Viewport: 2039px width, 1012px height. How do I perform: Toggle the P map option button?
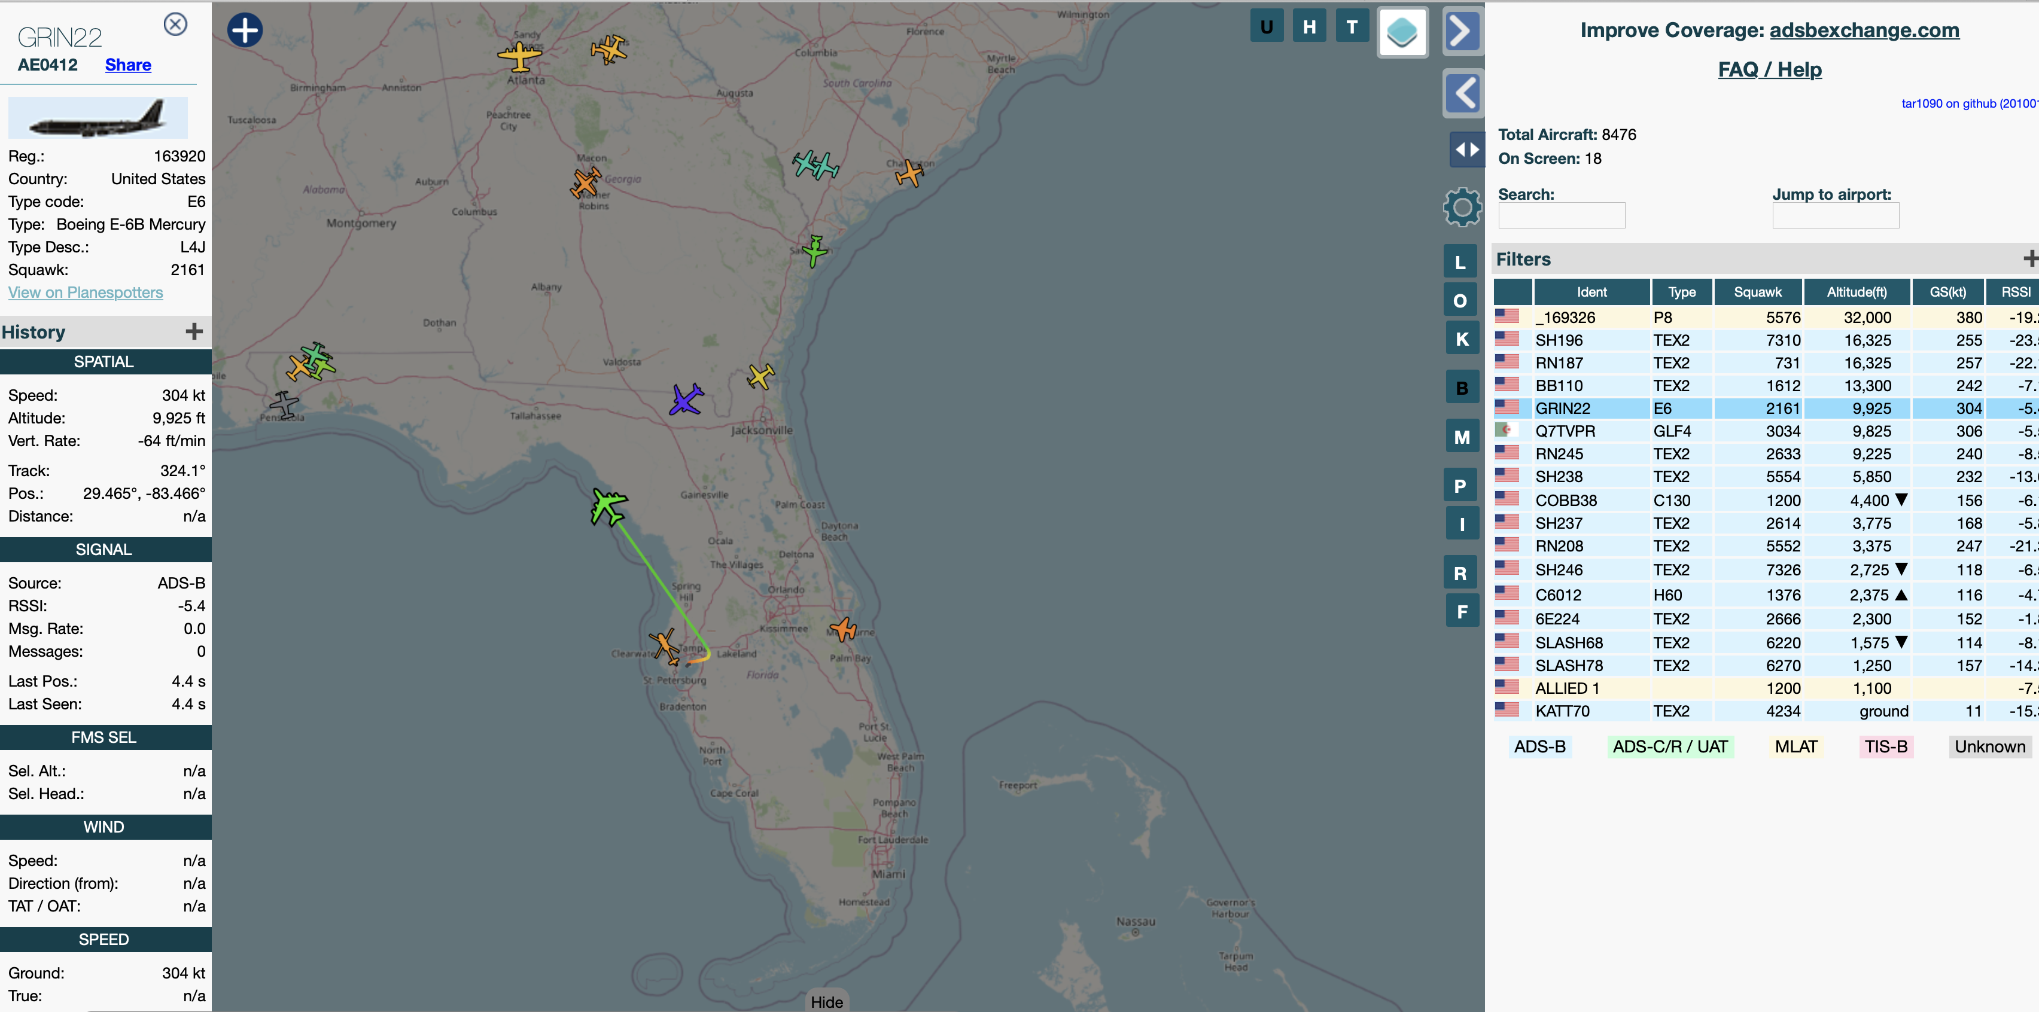tap(1460, 486)
